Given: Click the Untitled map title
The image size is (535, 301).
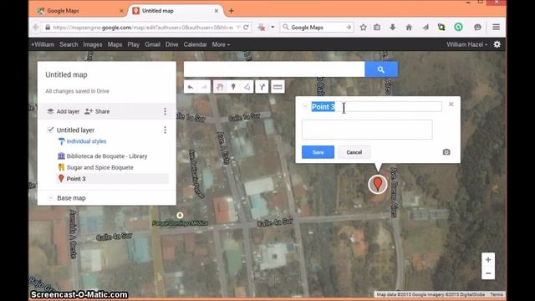Looking at the screenshot, I should [66, 74].
